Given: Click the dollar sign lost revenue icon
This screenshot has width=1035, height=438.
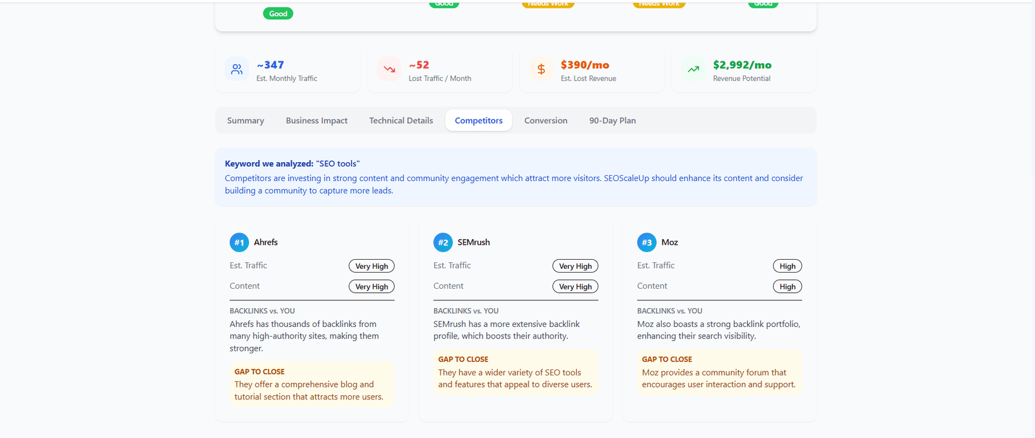Looking at the screenshot, I should (541, 69).
